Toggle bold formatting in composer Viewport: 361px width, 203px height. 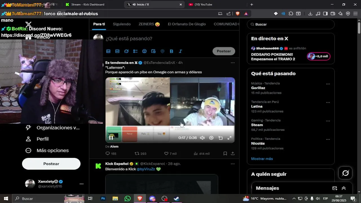point(171,51)
